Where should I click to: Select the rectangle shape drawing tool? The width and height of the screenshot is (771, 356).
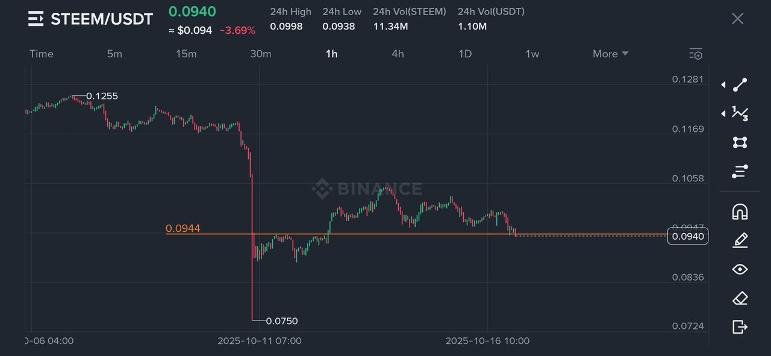click(x=740, y=142)
